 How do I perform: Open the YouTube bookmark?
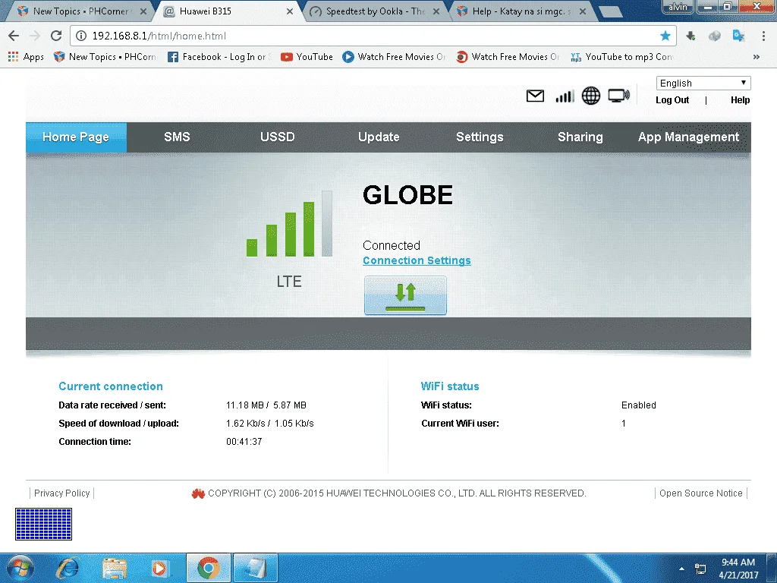click(x=307, y=57)
